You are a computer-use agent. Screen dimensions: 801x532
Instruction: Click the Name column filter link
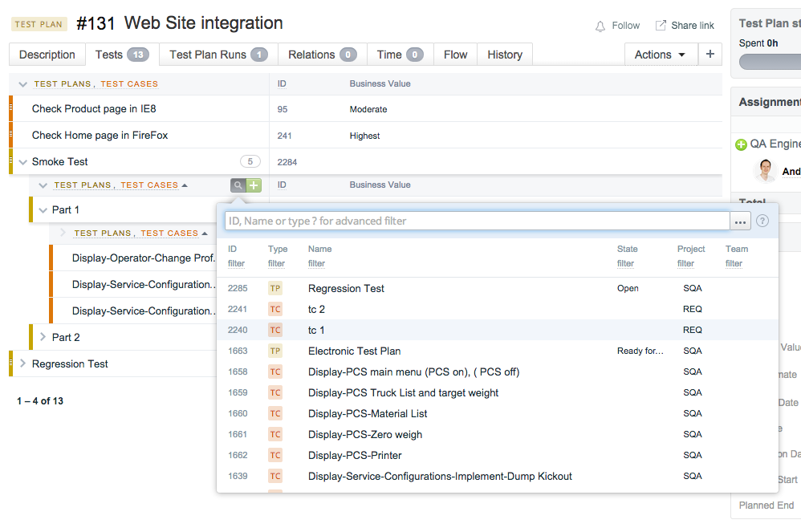pyautogui.click(x=317, y=263)
